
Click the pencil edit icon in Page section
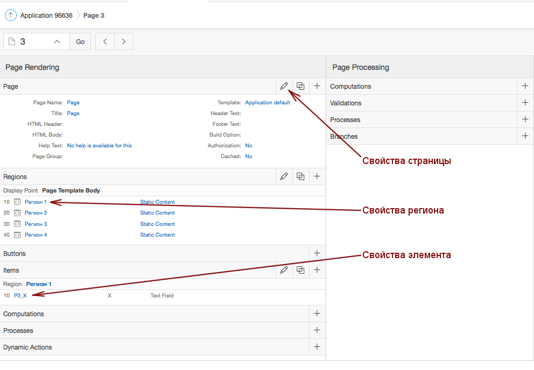[x=284, y=86]
